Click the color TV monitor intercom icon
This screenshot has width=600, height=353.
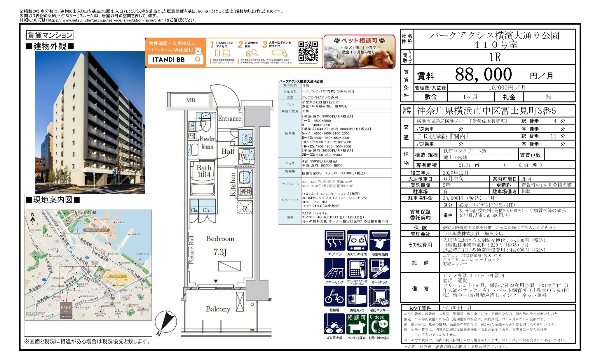357,268
